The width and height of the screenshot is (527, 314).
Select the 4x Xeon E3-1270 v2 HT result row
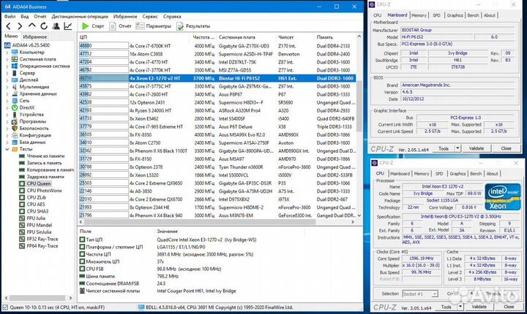click(217, 78)
